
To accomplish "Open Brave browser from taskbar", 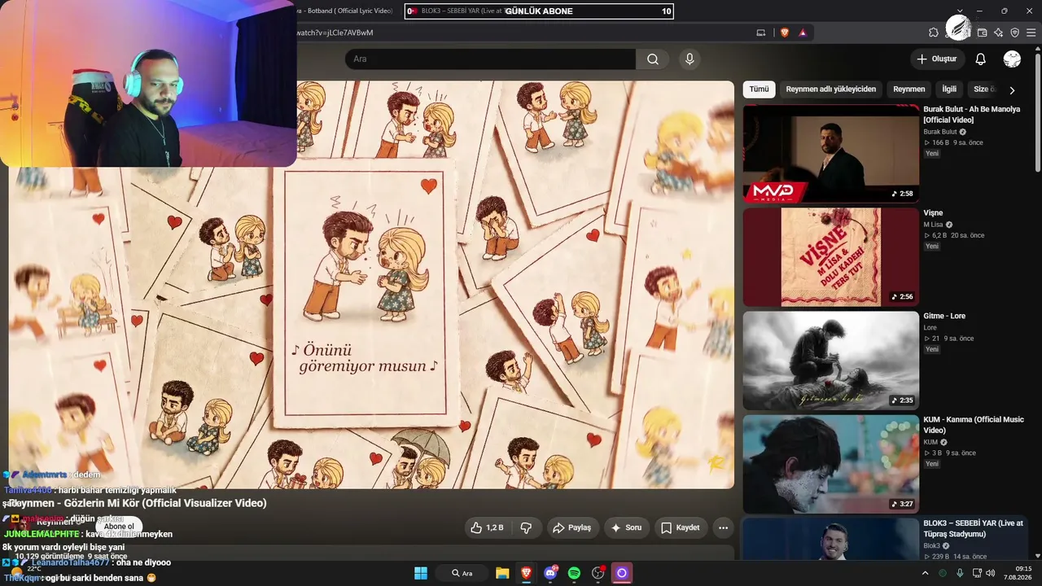I will point(526,573).
